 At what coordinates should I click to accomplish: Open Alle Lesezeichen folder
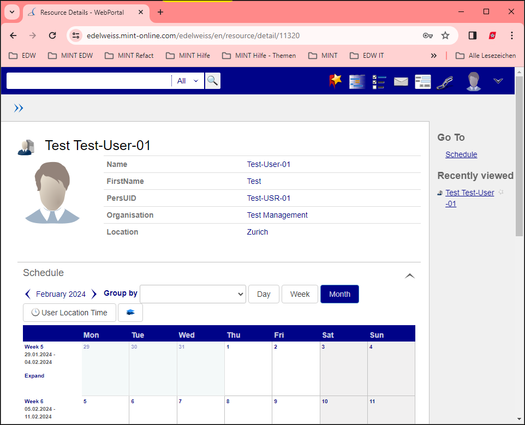pos(486,56)
